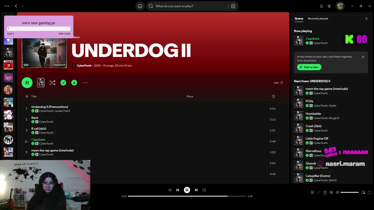Open the lyrics microphone icon
374x210 pixels.
[x=319, y=192]
